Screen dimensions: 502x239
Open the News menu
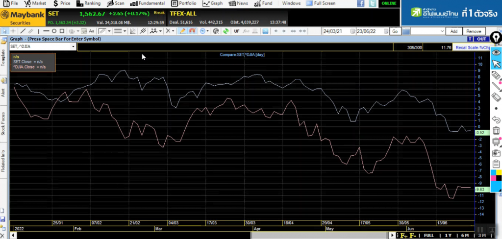pos(239,3)
